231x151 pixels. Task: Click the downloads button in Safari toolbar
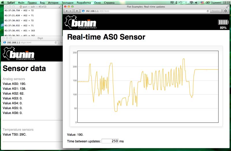coord(226,11)
